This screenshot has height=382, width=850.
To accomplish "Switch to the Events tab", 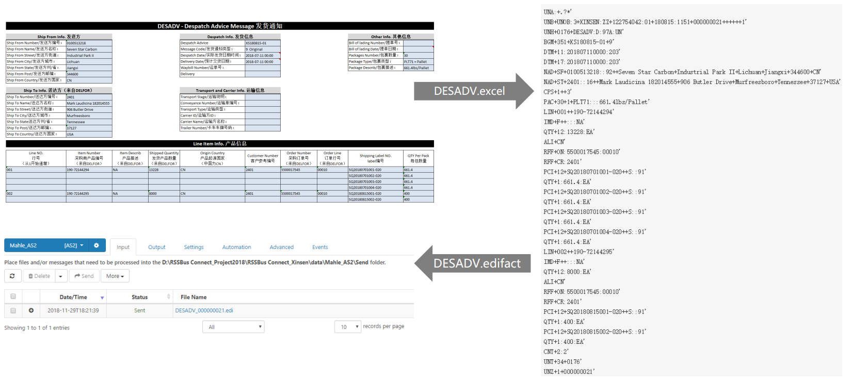I will (320, 247).
